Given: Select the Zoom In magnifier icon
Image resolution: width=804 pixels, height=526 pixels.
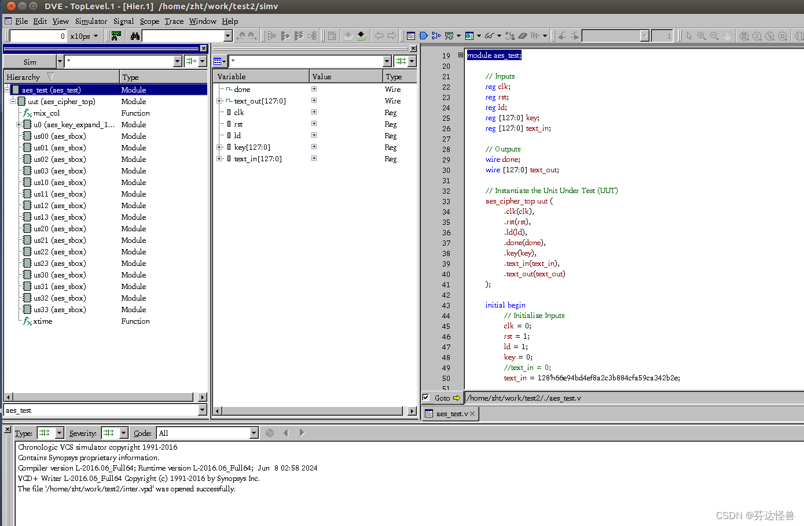Looking at the screenshot, I should coord(702,35).
